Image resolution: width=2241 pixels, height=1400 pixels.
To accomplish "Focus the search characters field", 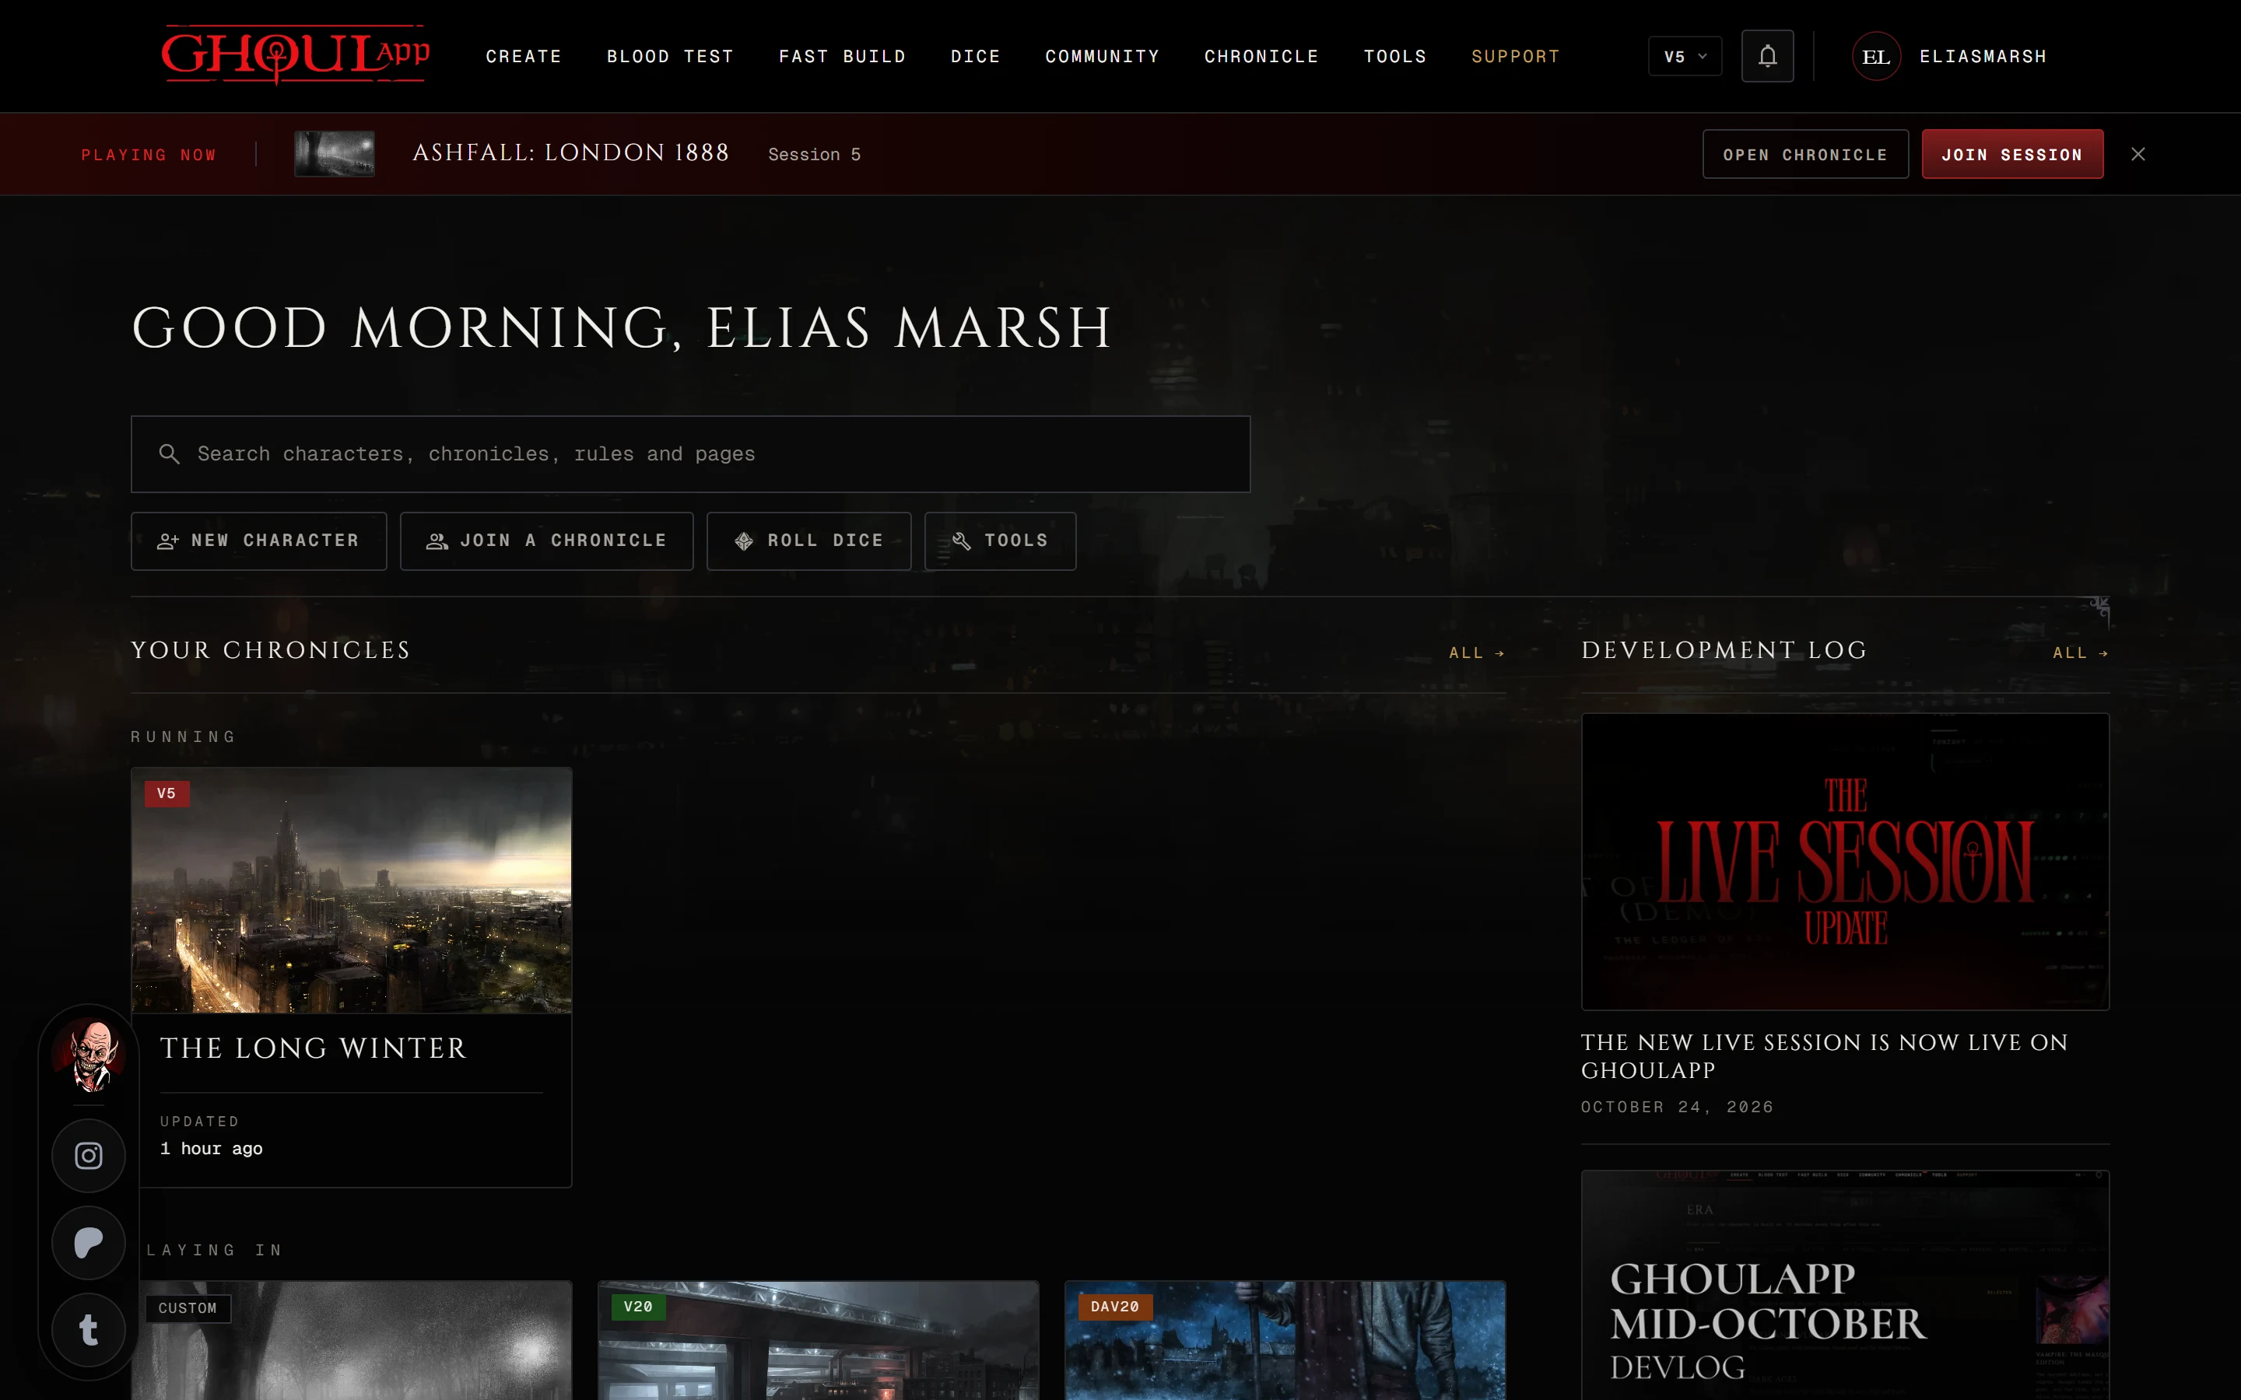I will coord(690,453).
